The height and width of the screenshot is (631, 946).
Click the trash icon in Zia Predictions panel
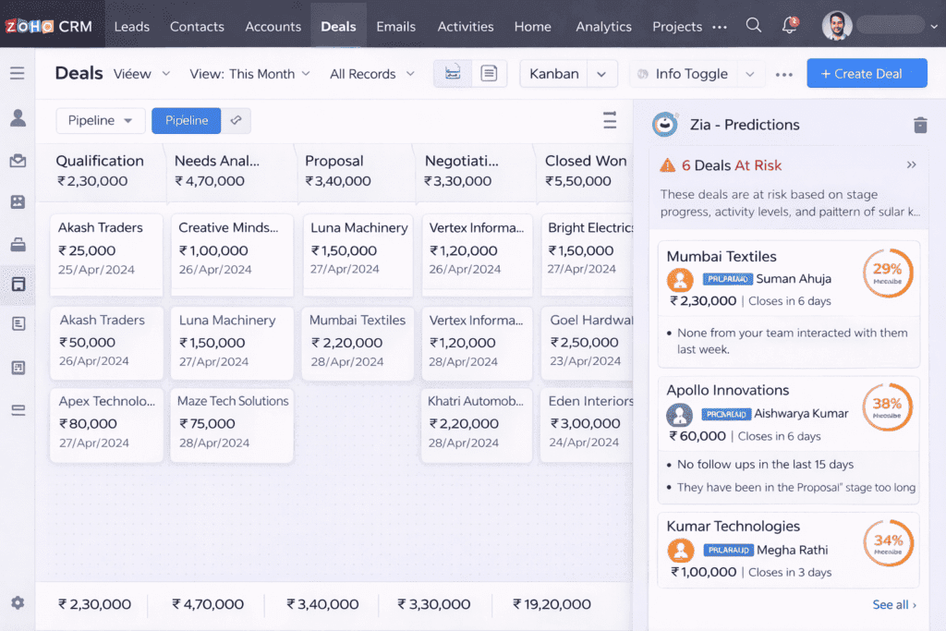[x=920, y=124]
